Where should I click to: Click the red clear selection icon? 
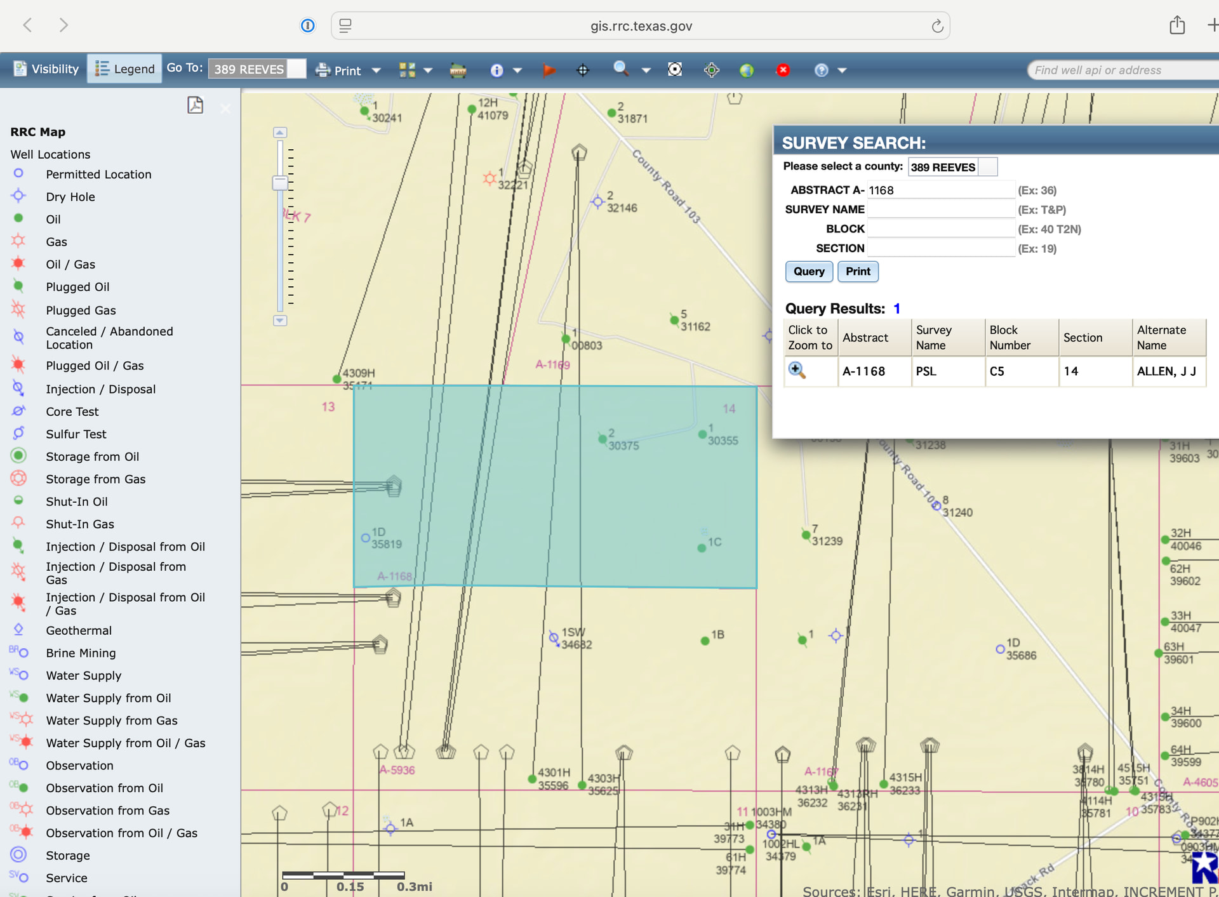783,70
